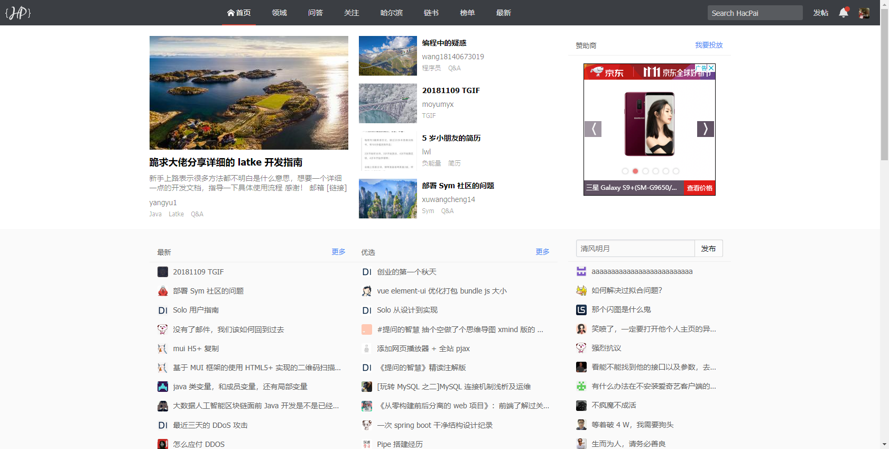This screenshot has height=449, width=889.
Task: Click the 清风明月 message input field
Action: [635, 249]
